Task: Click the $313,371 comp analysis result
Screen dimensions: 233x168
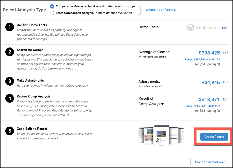Action: (209, 99)
